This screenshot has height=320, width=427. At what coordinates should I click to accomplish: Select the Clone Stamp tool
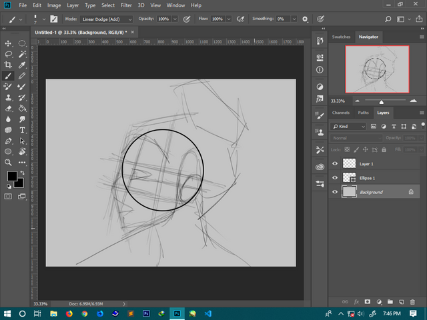point(8,98)
